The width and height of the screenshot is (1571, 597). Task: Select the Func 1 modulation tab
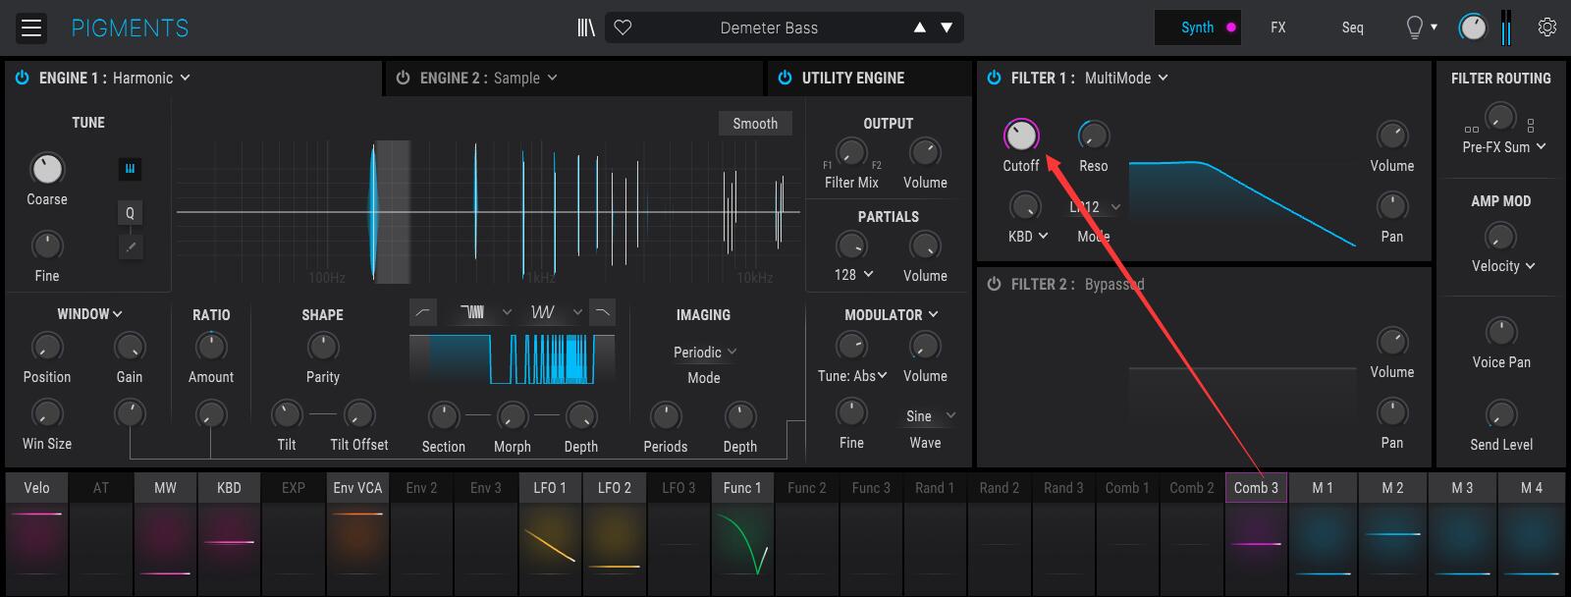click(x=742, y=488)
